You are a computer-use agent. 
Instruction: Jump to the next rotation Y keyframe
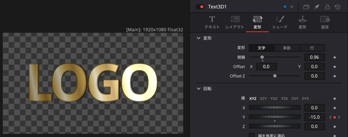click(339, 117)
